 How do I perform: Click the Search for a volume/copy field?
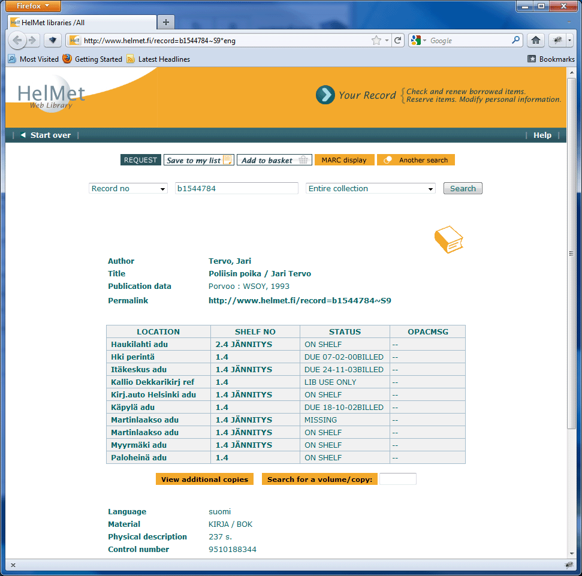(397, 480)
